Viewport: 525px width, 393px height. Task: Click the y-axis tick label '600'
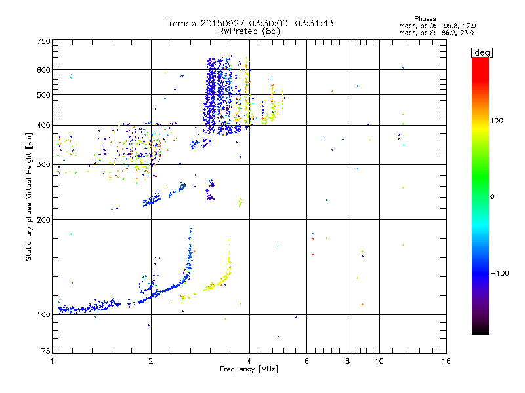click(44, 70)
